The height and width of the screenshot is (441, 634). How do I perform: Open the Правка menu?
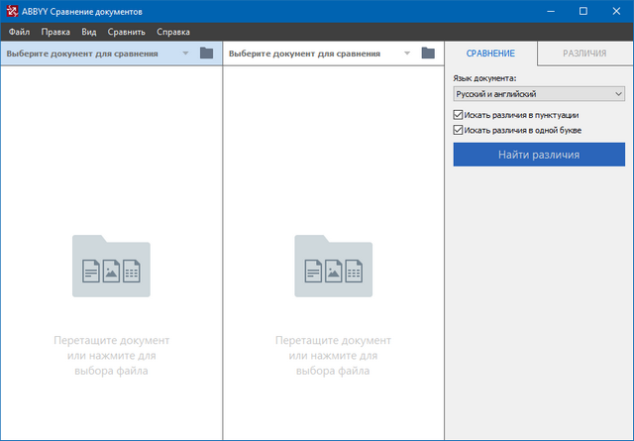55,32
